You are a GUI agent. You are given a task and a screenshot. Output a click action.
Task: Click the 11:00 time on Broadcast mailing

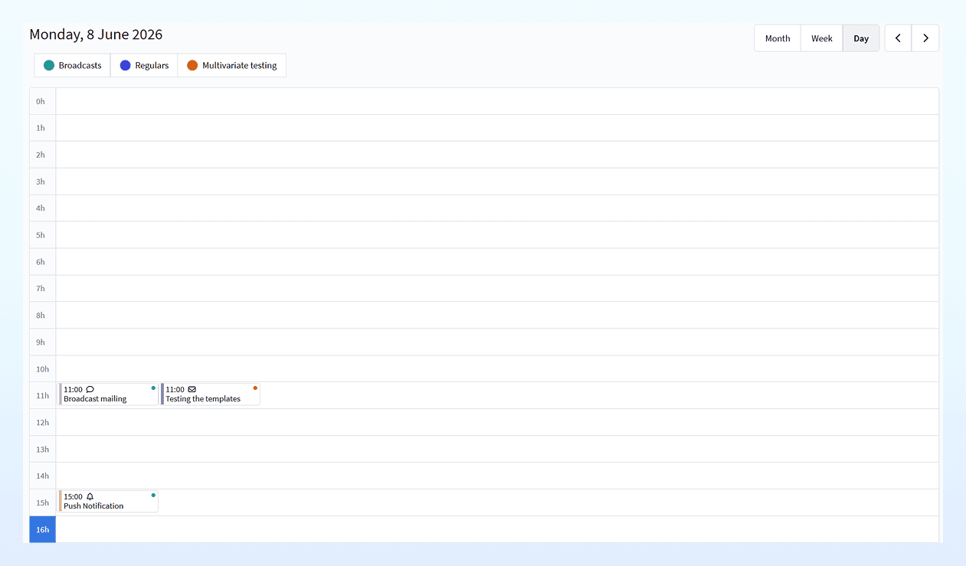73,390
